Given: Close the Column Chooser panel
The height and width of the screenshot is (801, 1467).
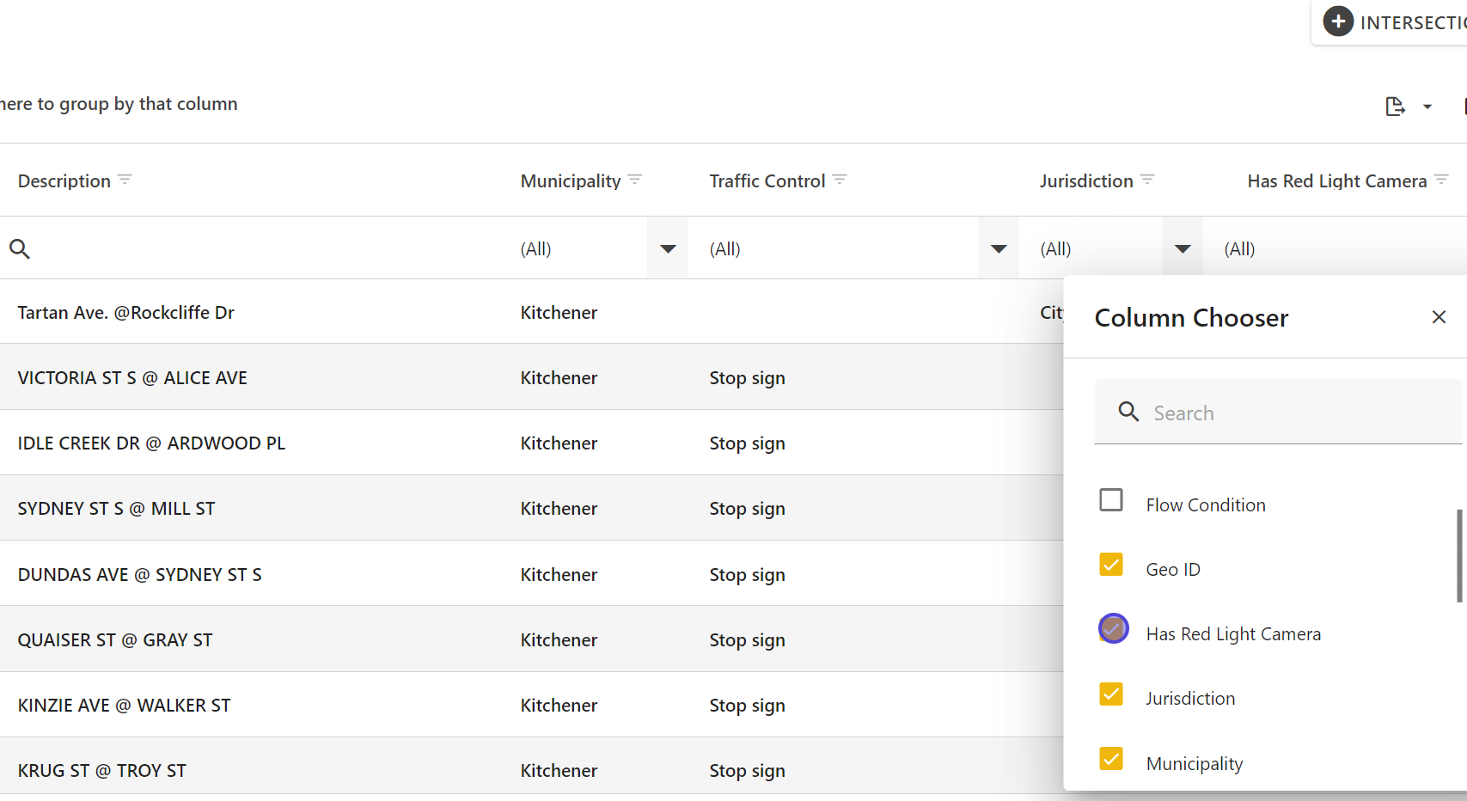Looking at the screenshot, I should (1439, 317).
